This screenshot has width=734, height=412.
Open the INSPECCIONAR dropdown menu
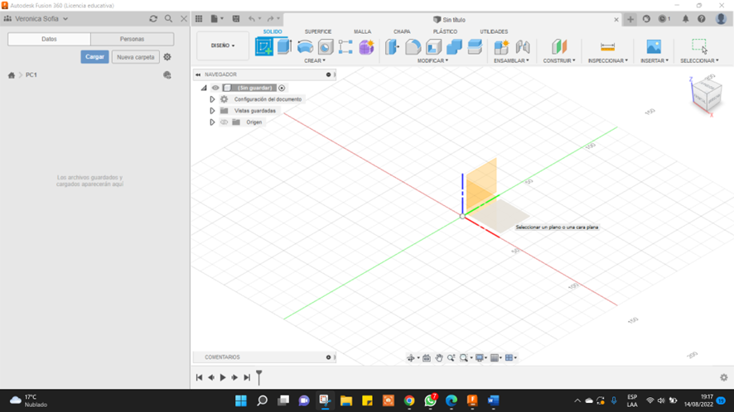click(607, 60)
